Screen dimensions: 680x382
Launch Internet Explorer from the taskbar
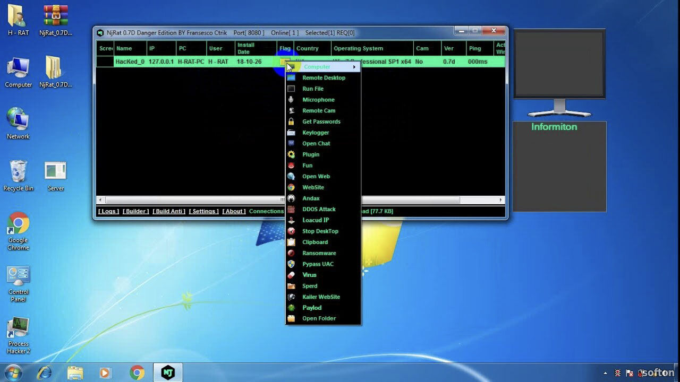tap(45, 372)
